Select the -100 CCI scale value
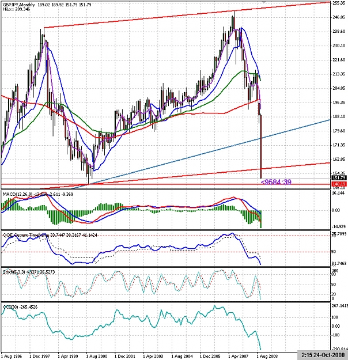Viewport: 348px width, 360px height. (335, 335)
